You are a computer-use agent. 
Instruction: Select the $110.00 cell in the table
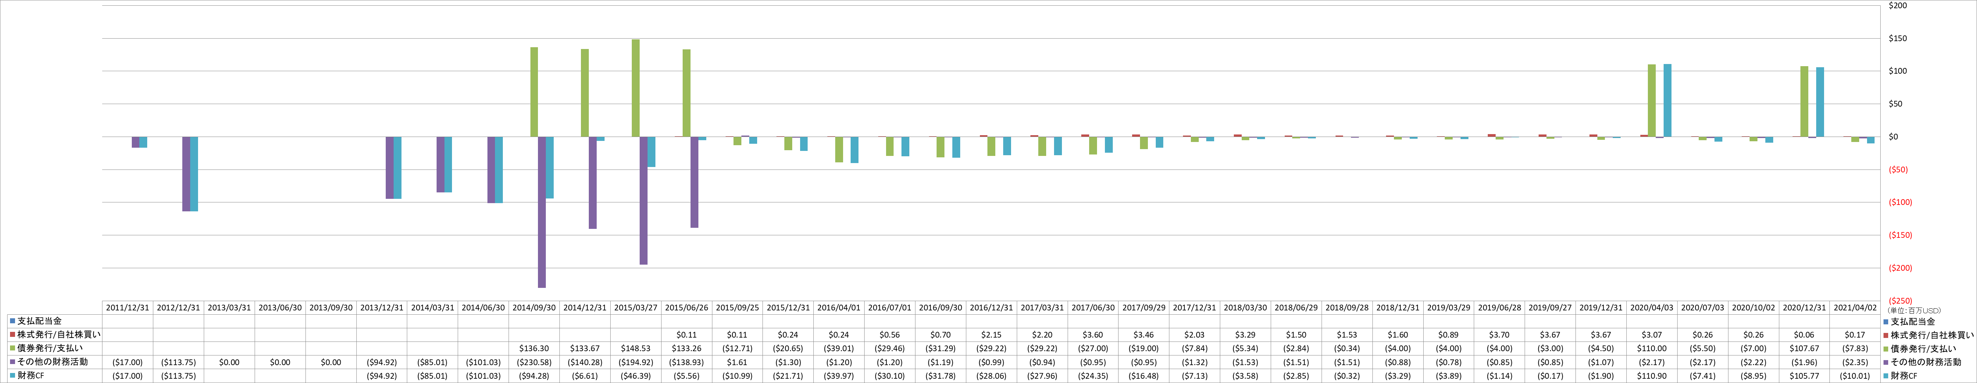click(x=1651, y=349)
